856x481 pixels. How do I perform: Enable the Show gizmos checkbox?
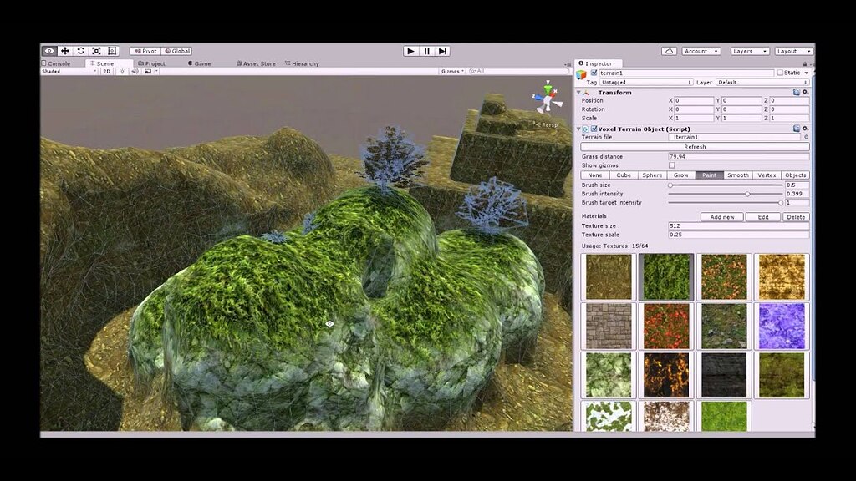(670, 165)
